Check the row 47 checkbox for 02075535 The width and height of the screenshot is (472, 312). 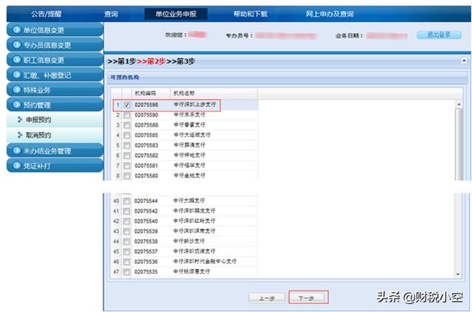(126, 272)
